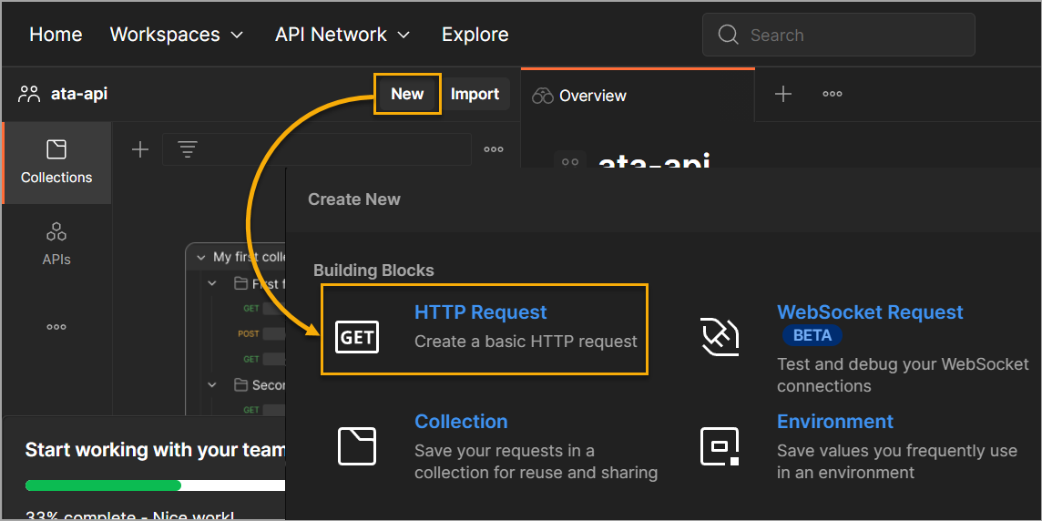Click the team onboarding progress bar

pos(156,485)
